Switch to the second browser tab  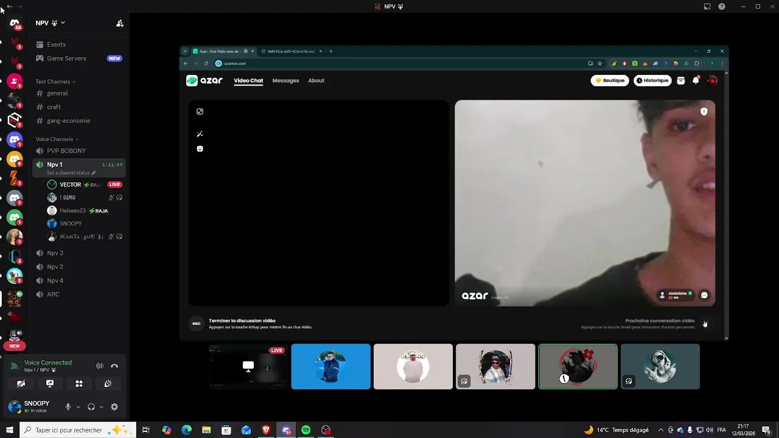[292, 51]
